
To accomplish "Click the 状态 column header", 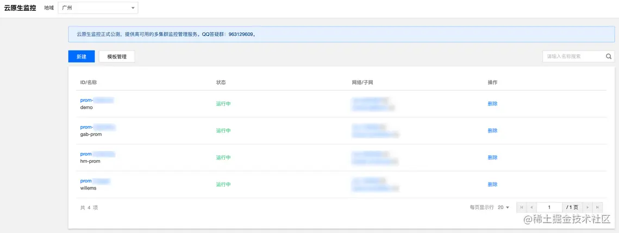I will point(221,83).
